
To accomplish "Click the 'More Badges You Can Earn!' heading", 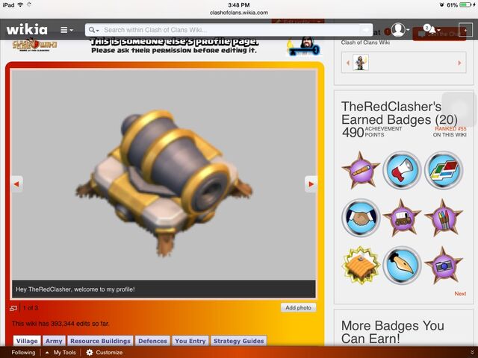I will 393,332.
